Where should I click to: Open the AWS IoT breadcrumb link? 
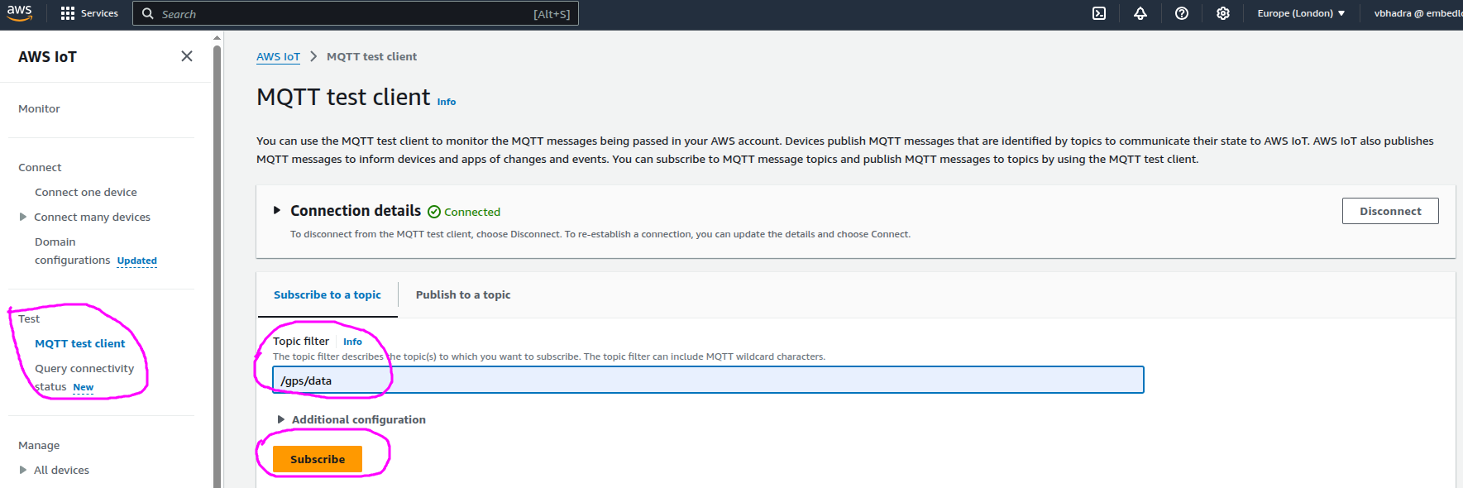278,56
